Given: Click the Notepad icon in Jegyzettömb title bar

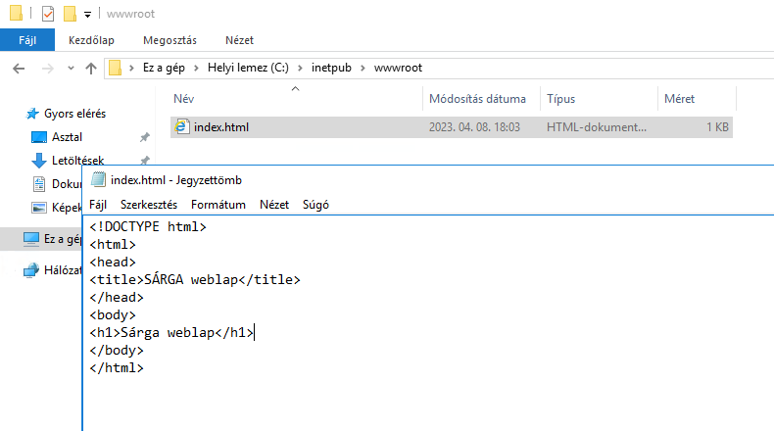Looking at the screenshot, I should click(97, 180).
